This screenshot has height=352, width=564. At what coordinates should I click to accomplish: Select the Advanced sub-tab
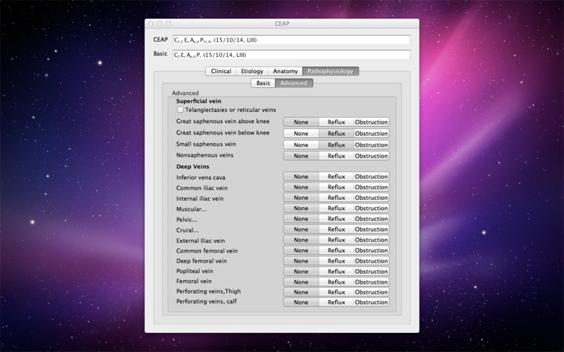293,83
